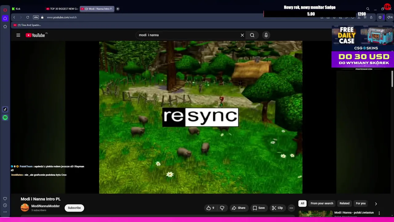This screenshot has width=394, height=222.
Task: Open options menu for polski zwiastun video
Action: click(379, 213)
